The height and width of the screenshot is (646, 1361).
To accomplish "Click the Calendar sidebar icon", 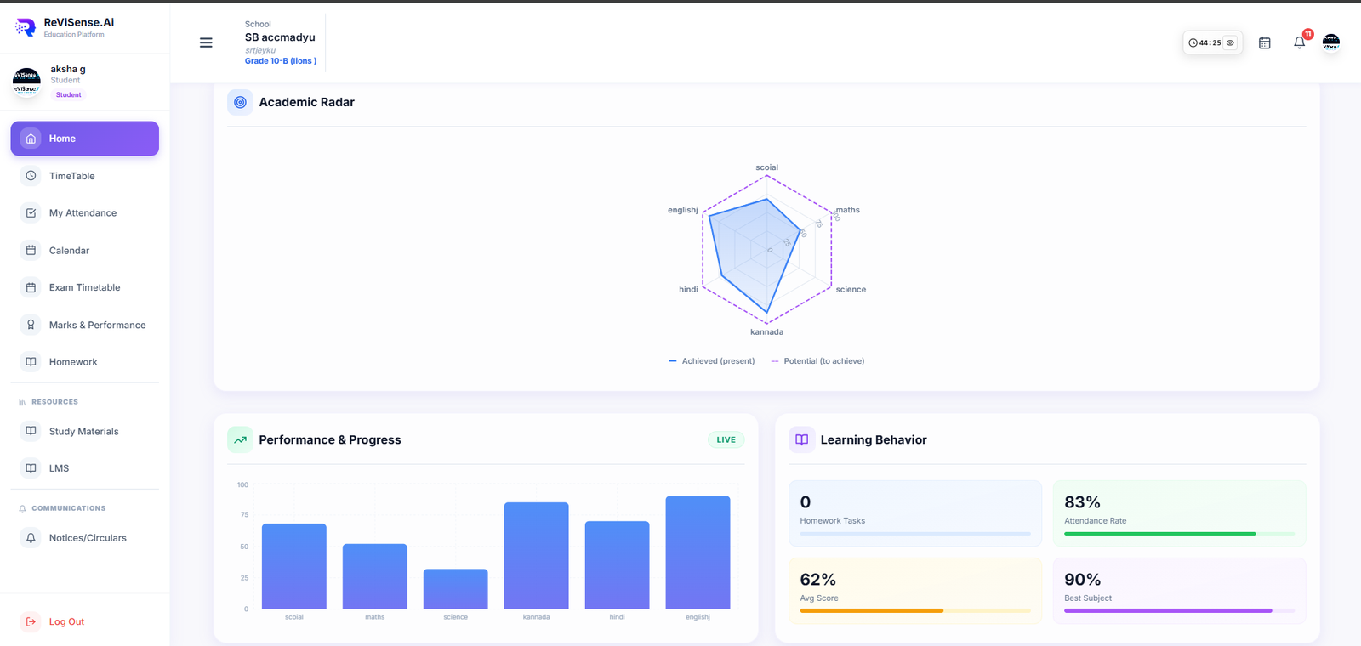I will pyautogui.click(x=31, y=251).
